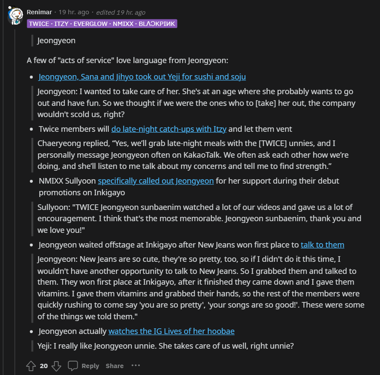Viewport: 380px width, 375px height.
Task: Open the three-dot more options menu
Action: pos(136,365)
